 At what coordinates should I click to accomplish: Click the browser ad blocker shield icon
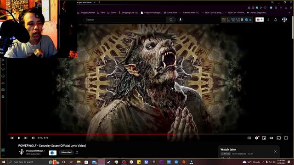tap(257, 8)
